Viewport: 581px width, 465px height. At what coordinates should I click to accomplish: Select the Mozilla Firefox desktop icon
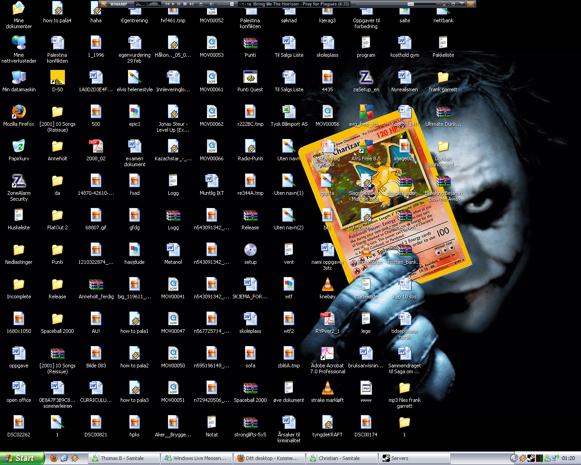pyautogui.click(x=19, y=116)
